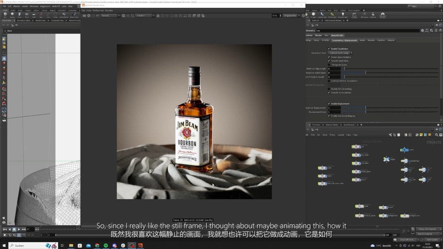
Task: Toggle Disable UVs Smoothing checkbox
Action: click(329, 89)
